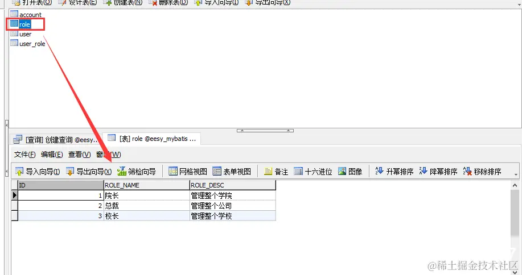Viewport: 522px width, 275px height.
Task: Select cell 院长 in ROLE_NAME
Action: (x=146, y=195)
